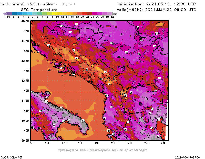Screen dimensions: 205x159
Task: Click the '34' contour label on the map
Action: click(63, 110)
